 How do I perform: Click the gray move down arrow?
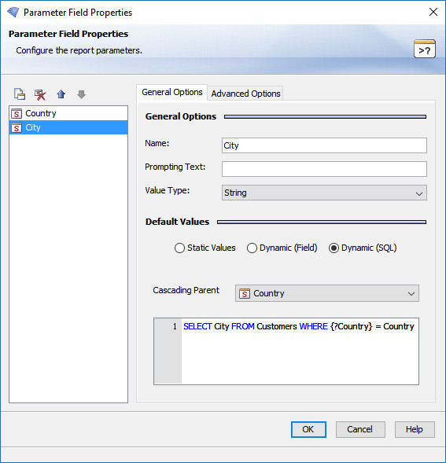click(81, 94)
